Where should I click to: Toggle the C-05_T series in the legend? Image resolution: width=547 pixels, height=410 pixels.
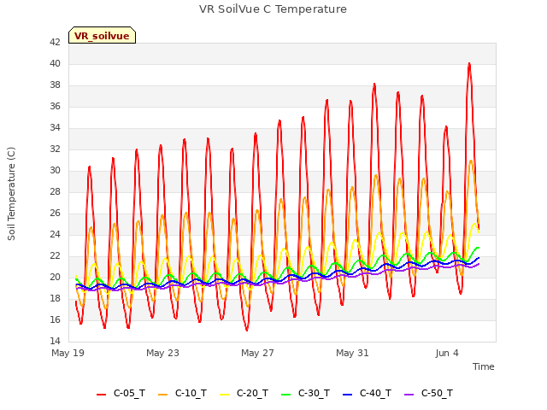(x=121, y=393)
